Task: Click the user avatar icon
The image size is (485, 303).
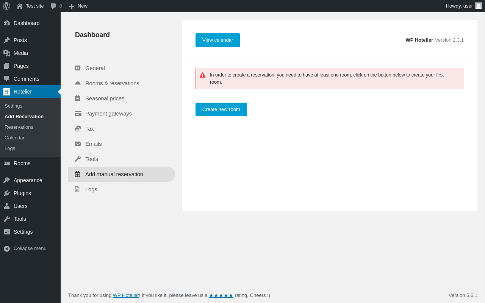Action: pos(479,6)
